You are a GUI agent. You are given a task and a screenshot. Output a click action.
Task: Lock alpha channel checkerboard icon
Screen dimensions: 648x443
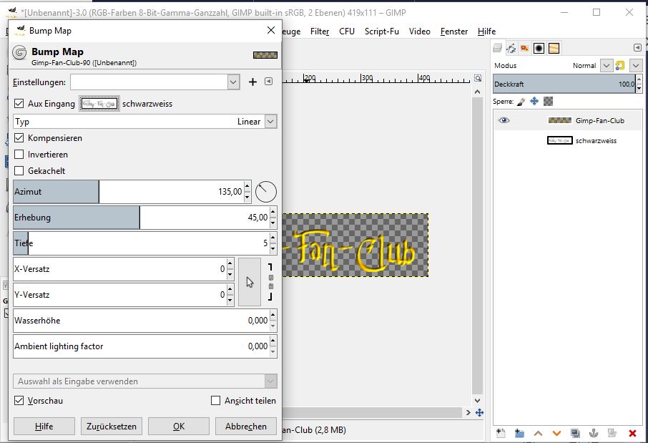coord(548,102)
